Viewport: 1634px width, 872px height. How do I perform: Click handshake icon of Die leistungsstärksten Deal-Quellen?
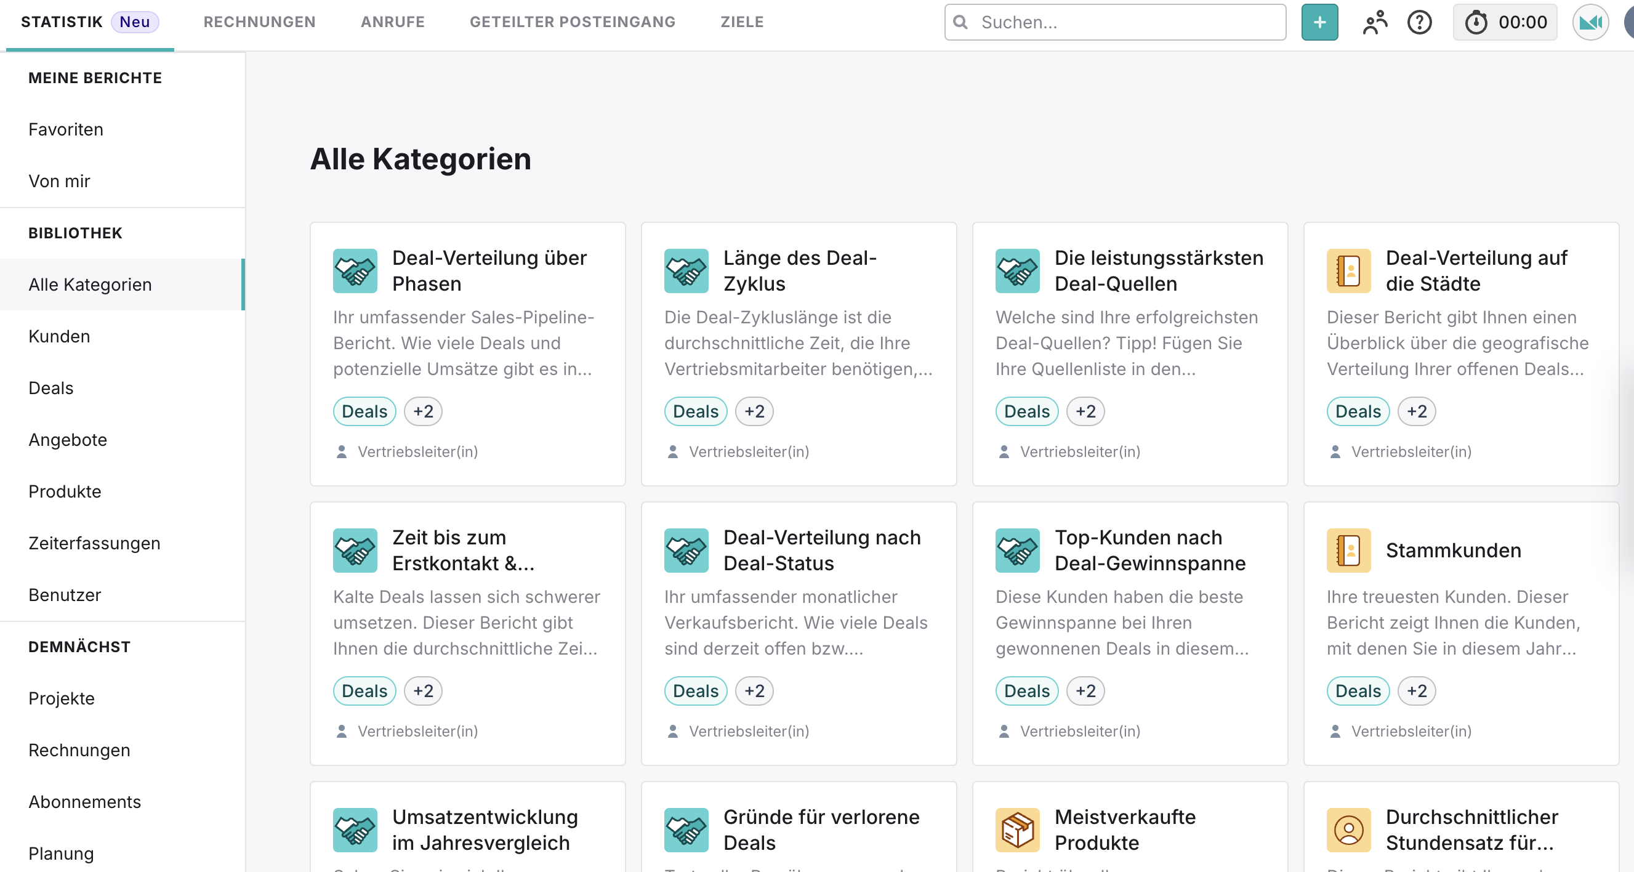tap(1018, 271)
